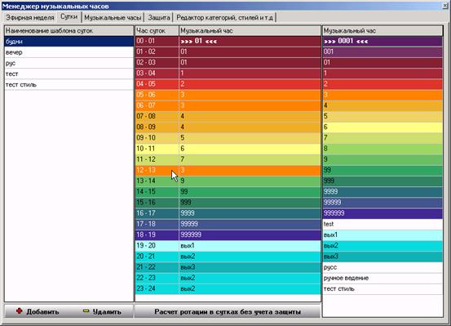Image resolution: width=451 pixels, height=326 pixels.
Task: Select the test music hour item
Action: (x=382, y=224)
